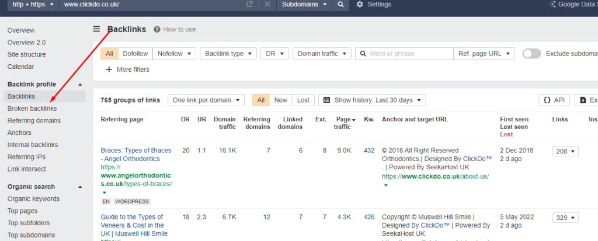Open the URL in new tab icon
The width and height of the screenshot is (598, 241).
click(249, 5)
